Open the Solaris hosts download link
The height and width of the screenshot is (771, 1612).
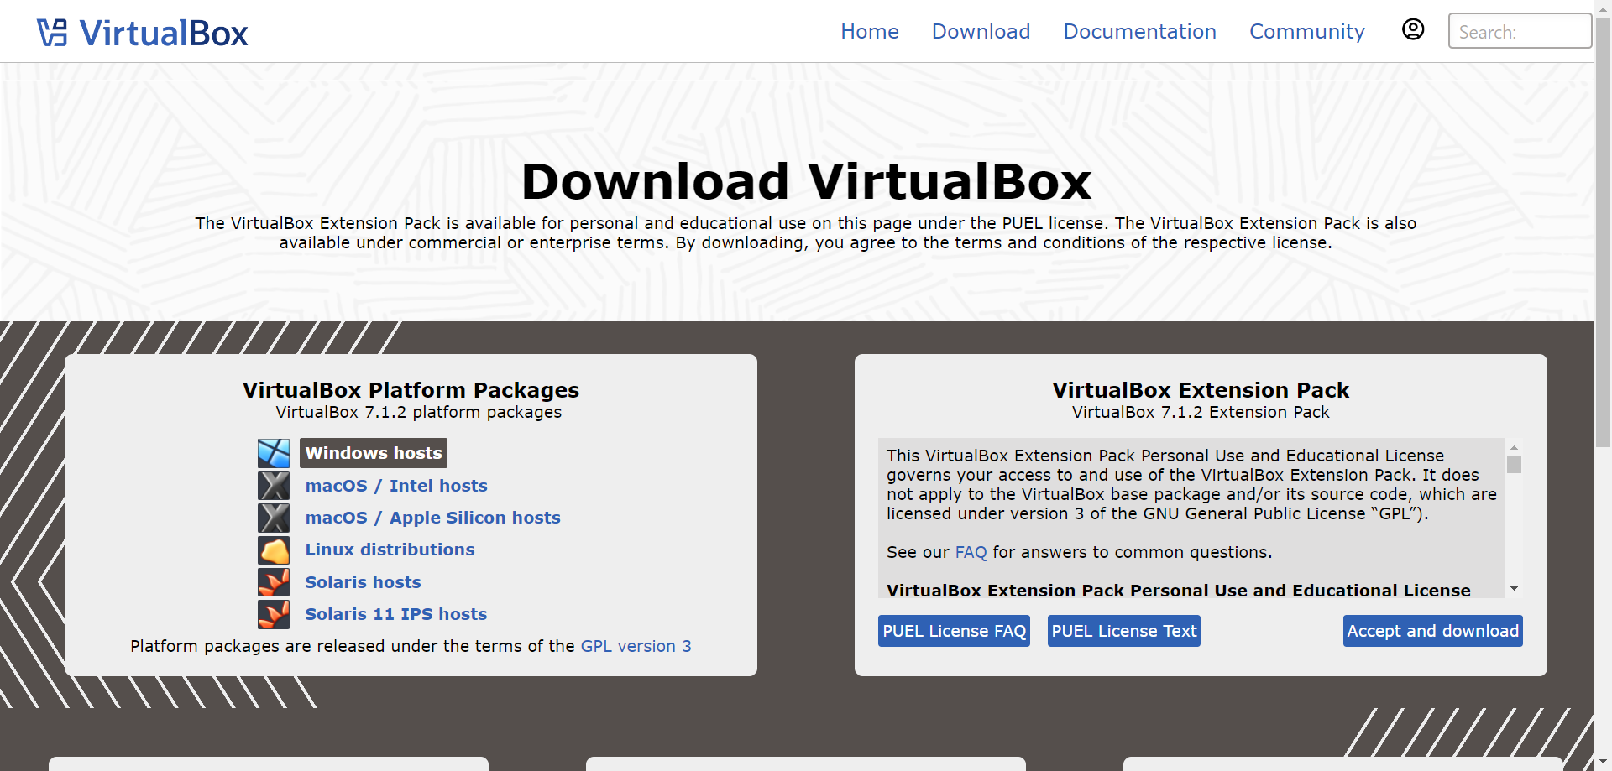(x=363, y=582)
